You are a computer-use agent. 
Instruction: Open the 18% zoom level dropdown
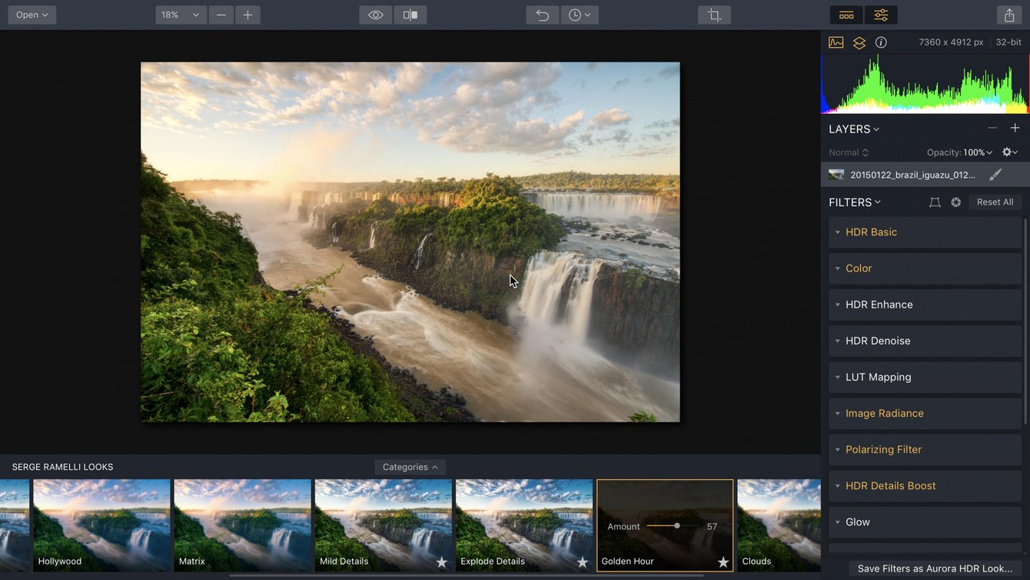[x=181, y=15]
